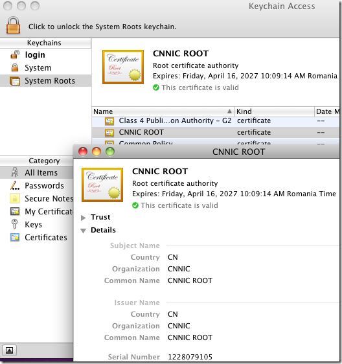The image size is (342, 364).
Task: Click the Category panel header
Action: [x=37, y=161]
